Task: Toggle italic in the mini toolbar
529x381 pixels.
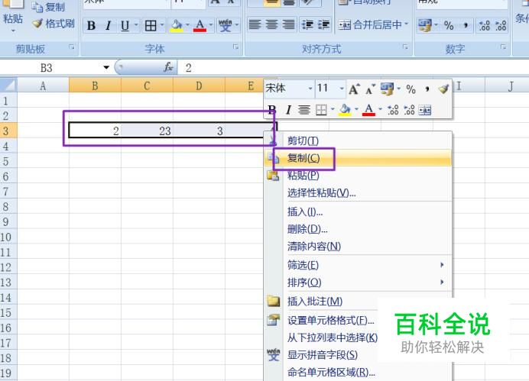Action: (x=288, y=110)
